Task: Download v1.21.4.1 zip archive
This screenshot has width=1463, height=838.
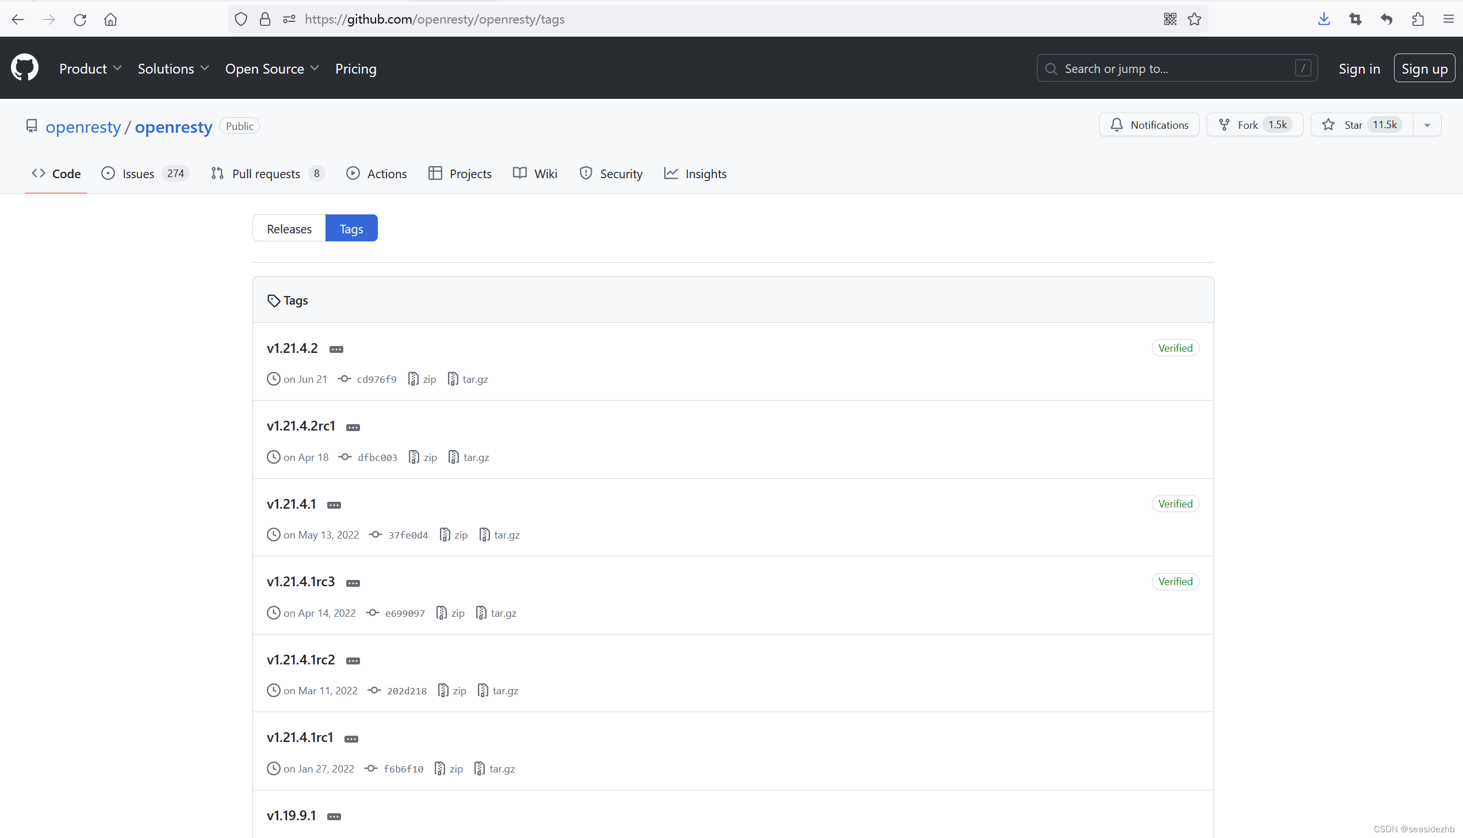Action: (460, 535)
